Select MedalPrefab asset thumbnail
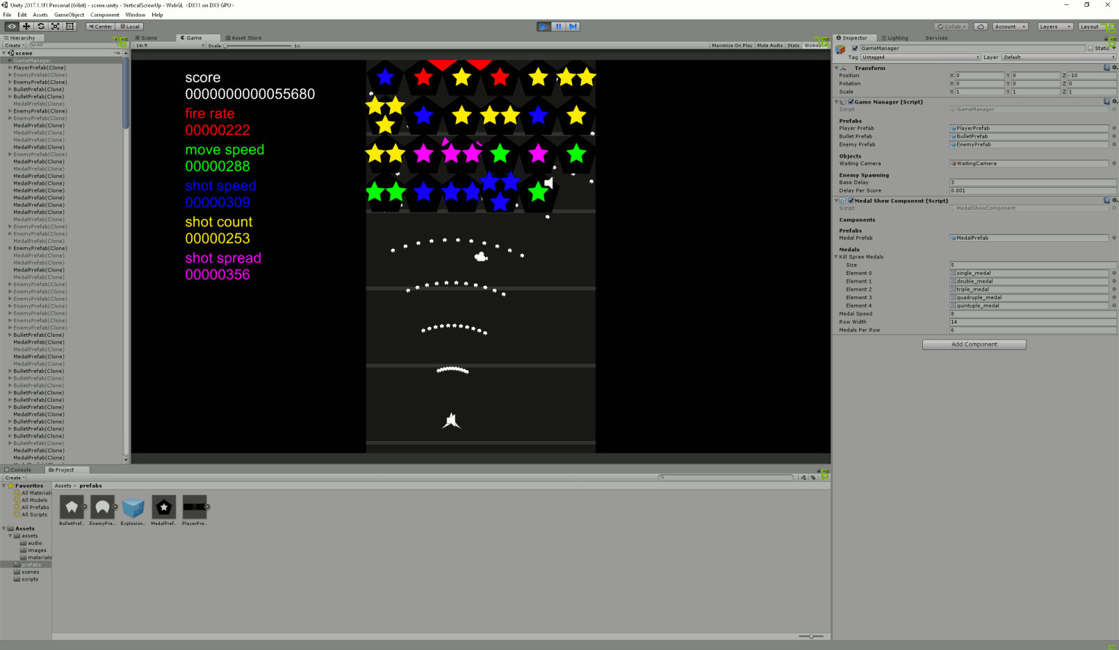This screenshot has width=1119, height=650. tap(164, 508)
